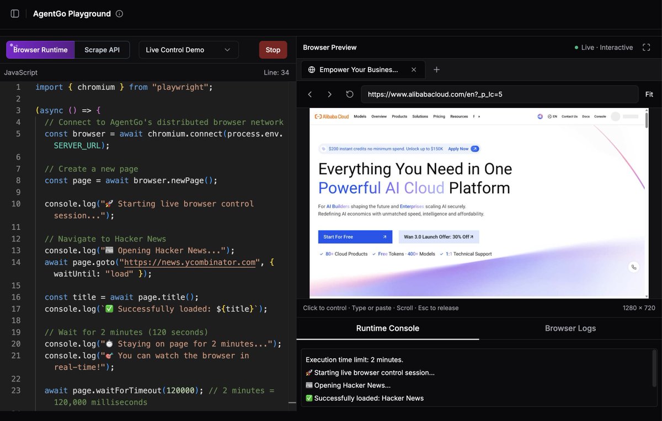Click the 'Browser Preview' panel title

coord(330,47)
